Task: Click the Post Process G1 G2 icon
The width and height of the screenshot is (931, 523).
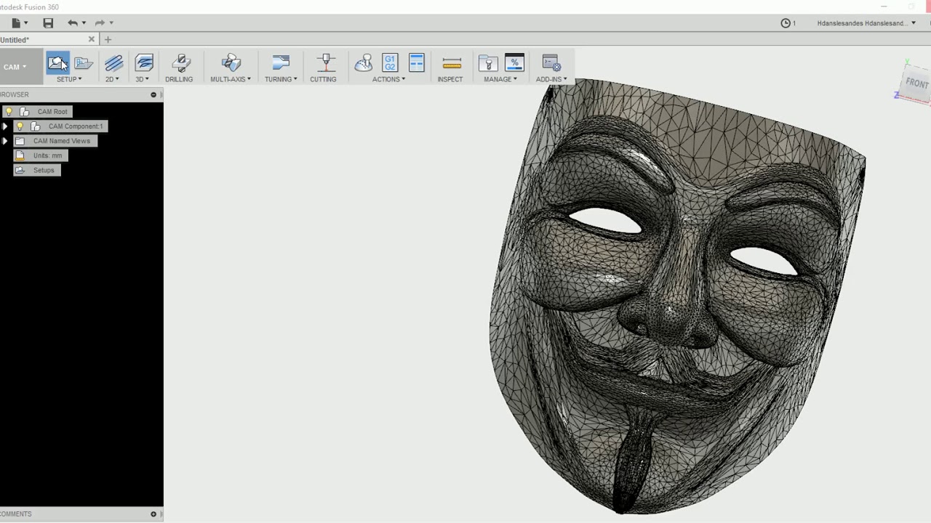Action: 390,63
